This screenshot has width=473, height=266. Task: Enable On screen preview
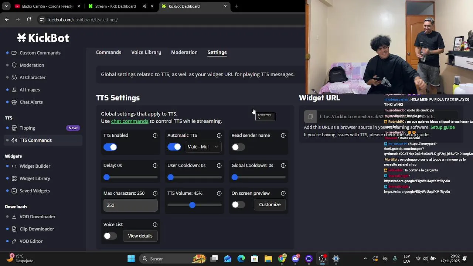[x=238, y=205]
